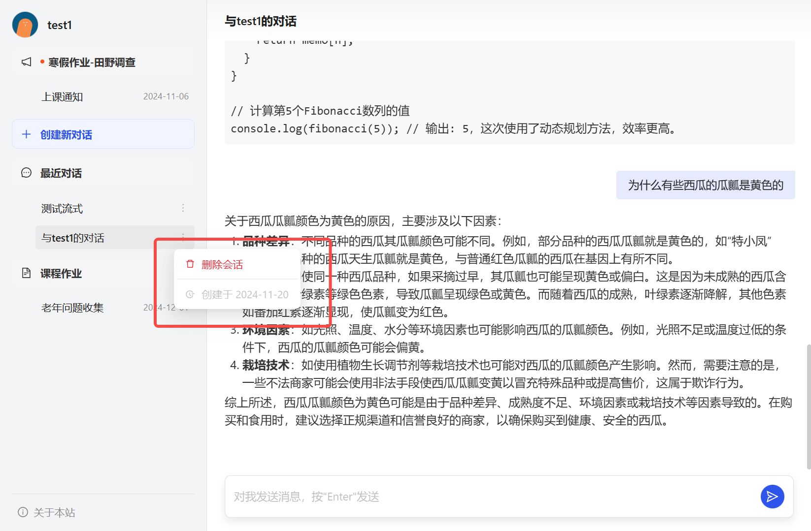The width and height of the screenshot is (811, 531).
Task: Click the comment 计算第5个Fibonacci数列的值
Action: click(320, 111)
